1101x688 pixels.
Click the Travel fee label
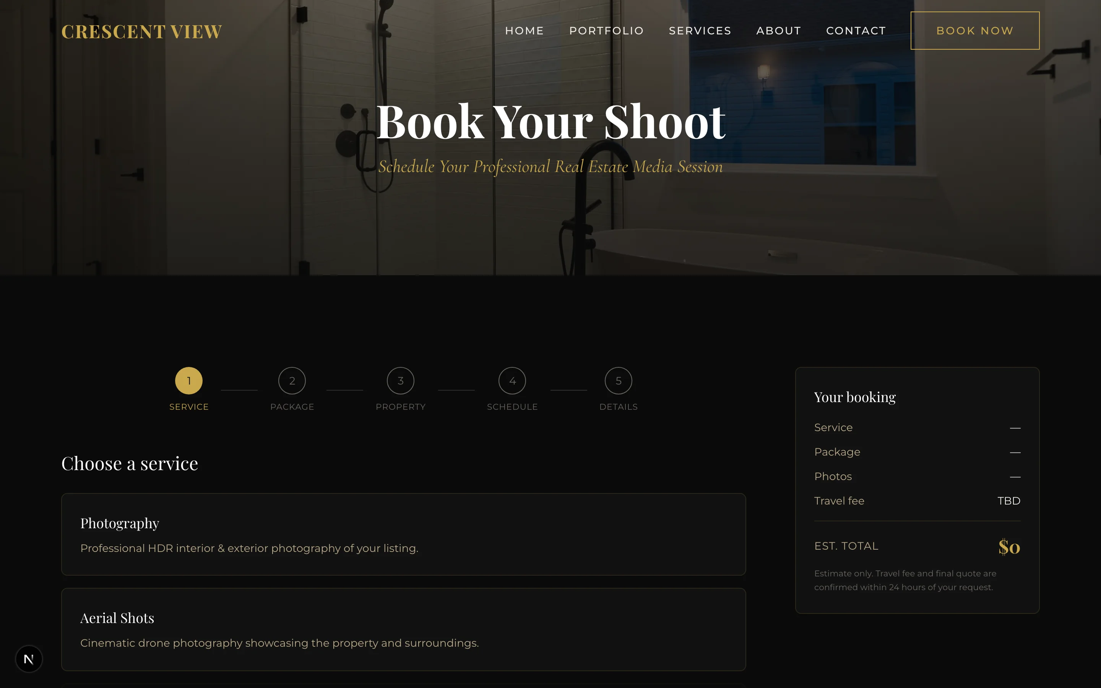pos(839,501)
